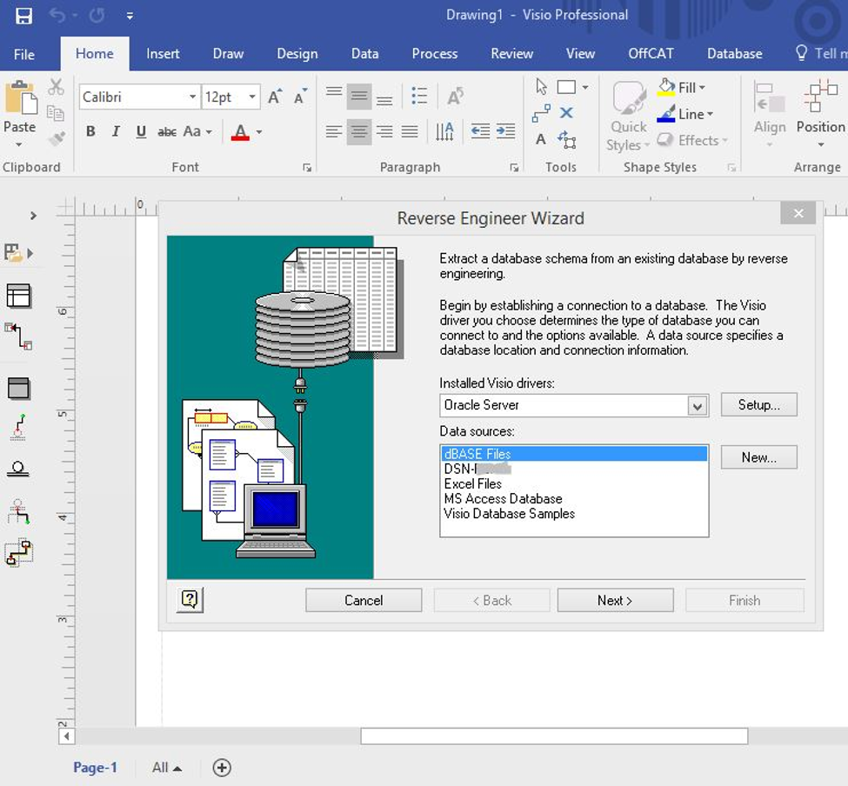Viewport: 848px width, 786px height.
Task: Toggle Underline text formatting
Action: 141,132
